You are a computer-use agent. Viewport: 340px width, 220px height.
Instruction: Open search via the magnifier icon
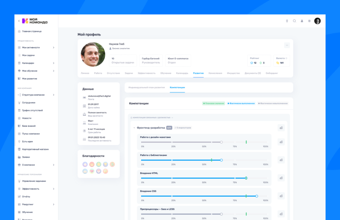click(294, 21)
